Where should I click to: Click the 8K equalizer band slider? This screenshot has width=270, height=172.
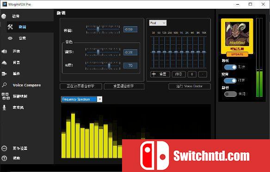point(198,52)
